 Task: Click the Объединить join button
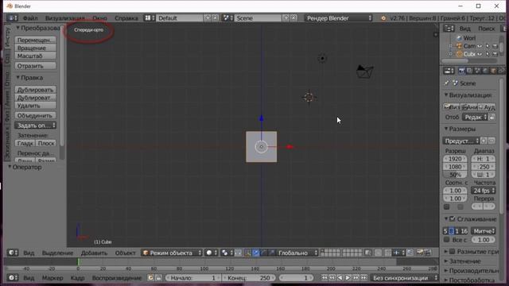tap(35, 115)
